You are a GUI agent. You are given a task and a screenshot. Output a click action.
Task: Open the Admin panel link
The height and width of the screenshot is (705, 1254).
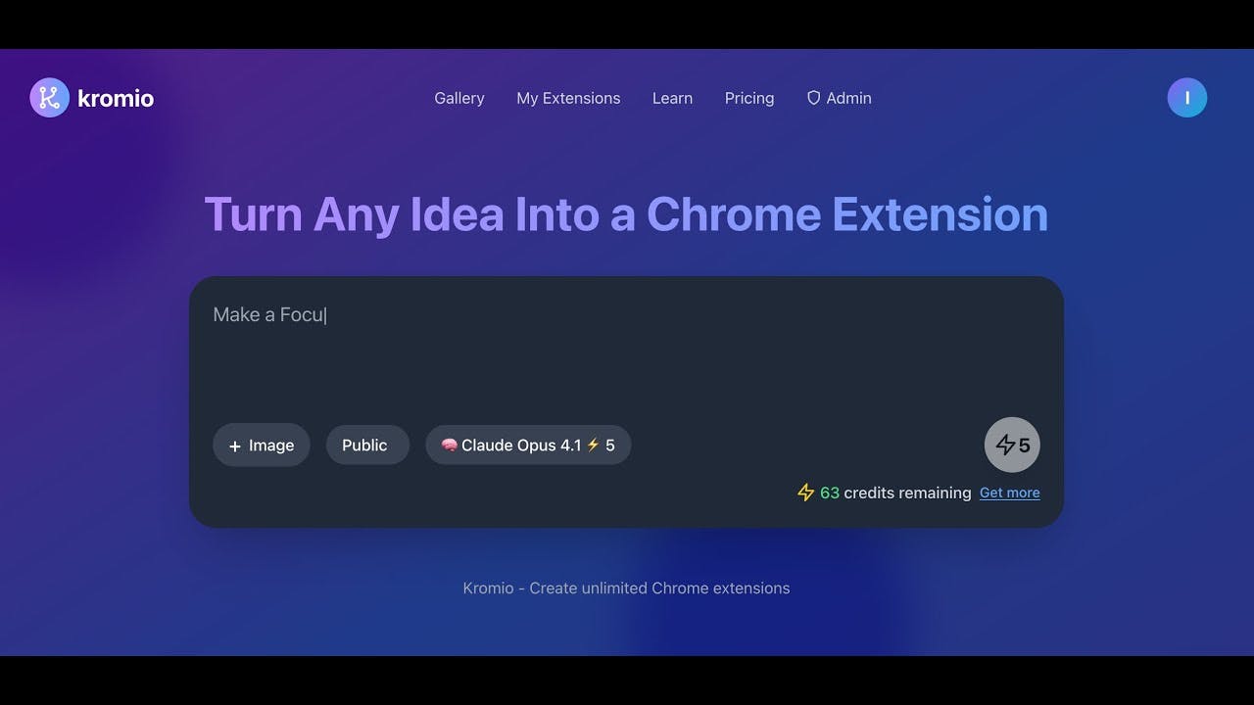(839, 98)
